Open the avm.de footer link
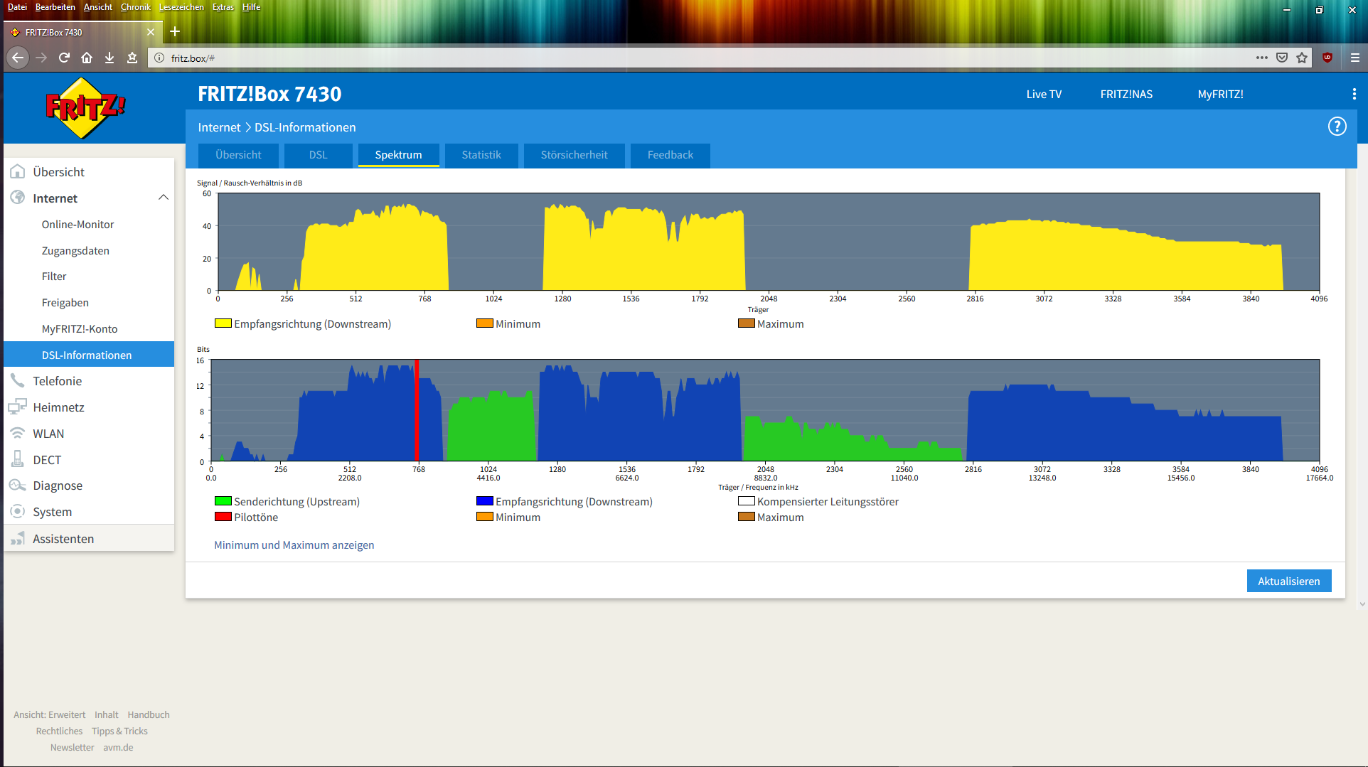1368x767 pixels. [x=118, y=747]
